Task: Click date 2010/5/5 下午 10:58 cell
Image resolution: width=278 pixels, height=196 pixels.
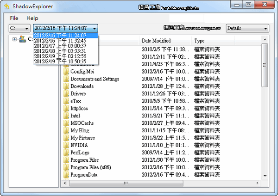Action: pyautogui.click(x=165, y=101)
